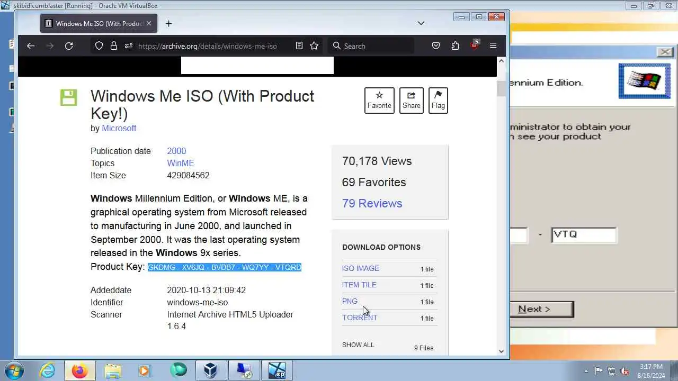
Task: Close the Windows Me ISO tab
Action: pos(149,23)
